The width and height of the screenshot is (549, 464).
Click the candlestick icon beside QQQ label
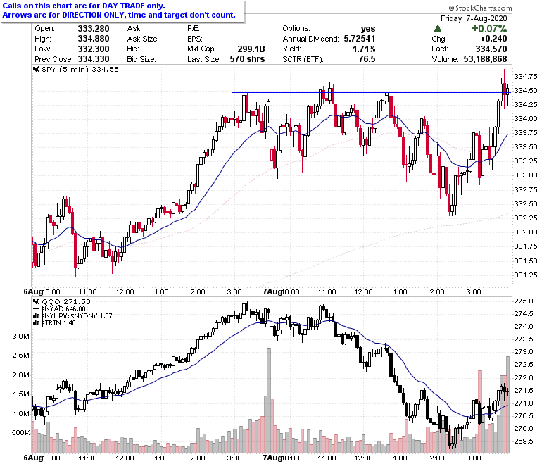[x=37, y=301]
